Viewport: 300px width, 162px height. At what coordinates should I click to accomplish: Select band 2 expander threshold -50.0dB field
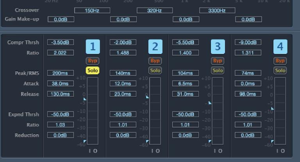point(123,114)
